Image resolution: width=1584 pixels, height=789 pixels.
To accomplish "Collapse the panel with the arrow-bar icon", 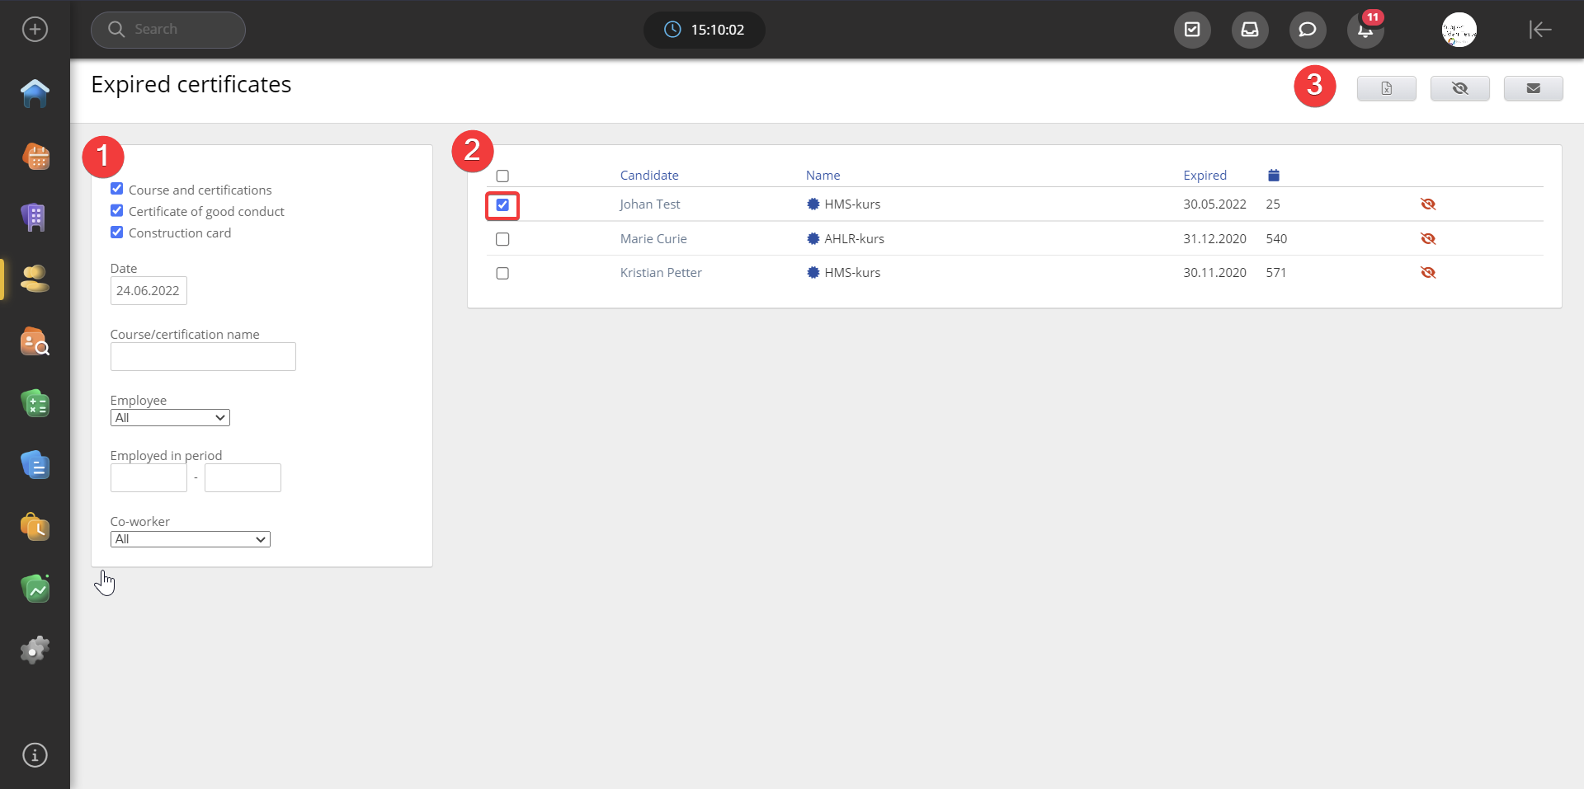I will 1539,30.
